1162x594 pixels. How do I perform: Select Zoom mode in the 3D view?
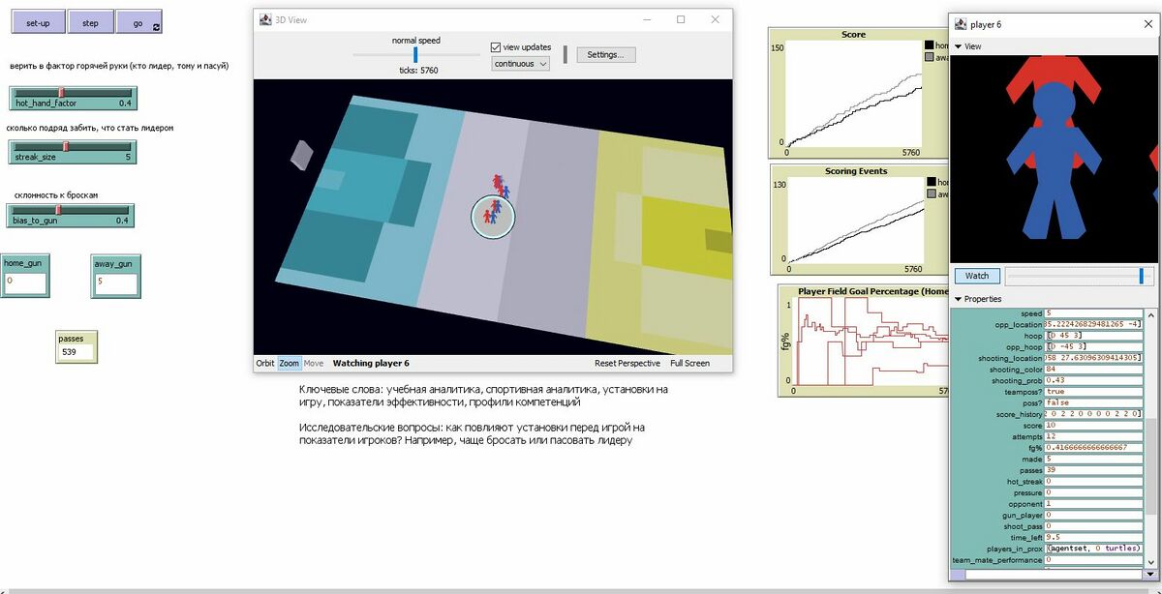pyautogui.click(x=289, y=364)
